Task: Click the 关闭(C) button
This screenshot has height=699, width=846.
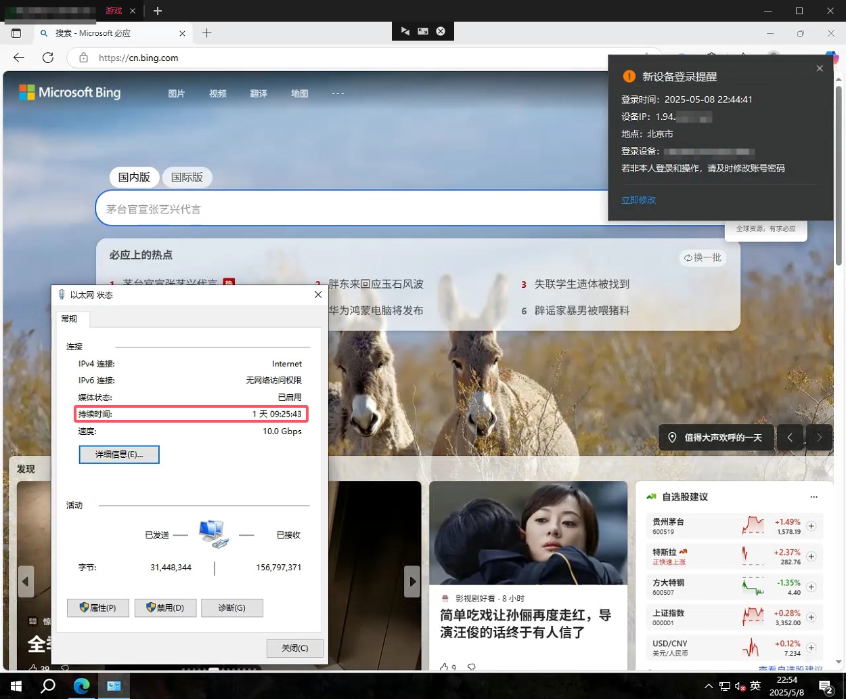Action: click(295, 648)
